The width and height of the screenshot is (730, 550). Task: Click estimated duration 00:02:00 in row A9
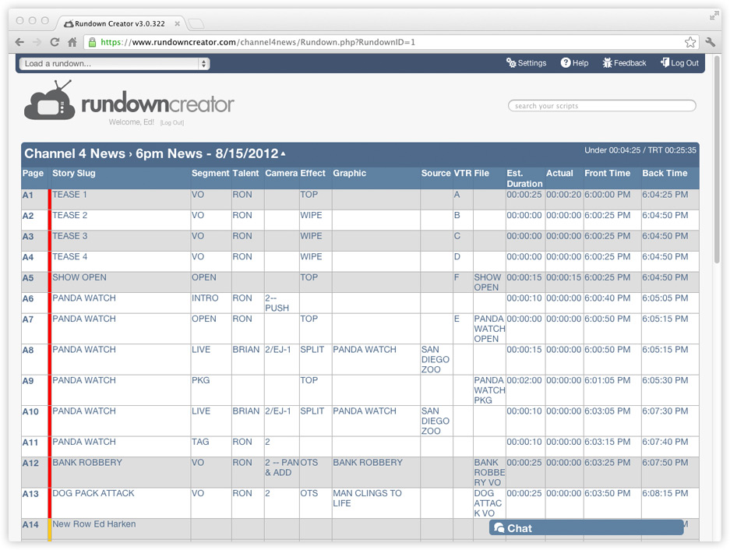pos(524,380)
